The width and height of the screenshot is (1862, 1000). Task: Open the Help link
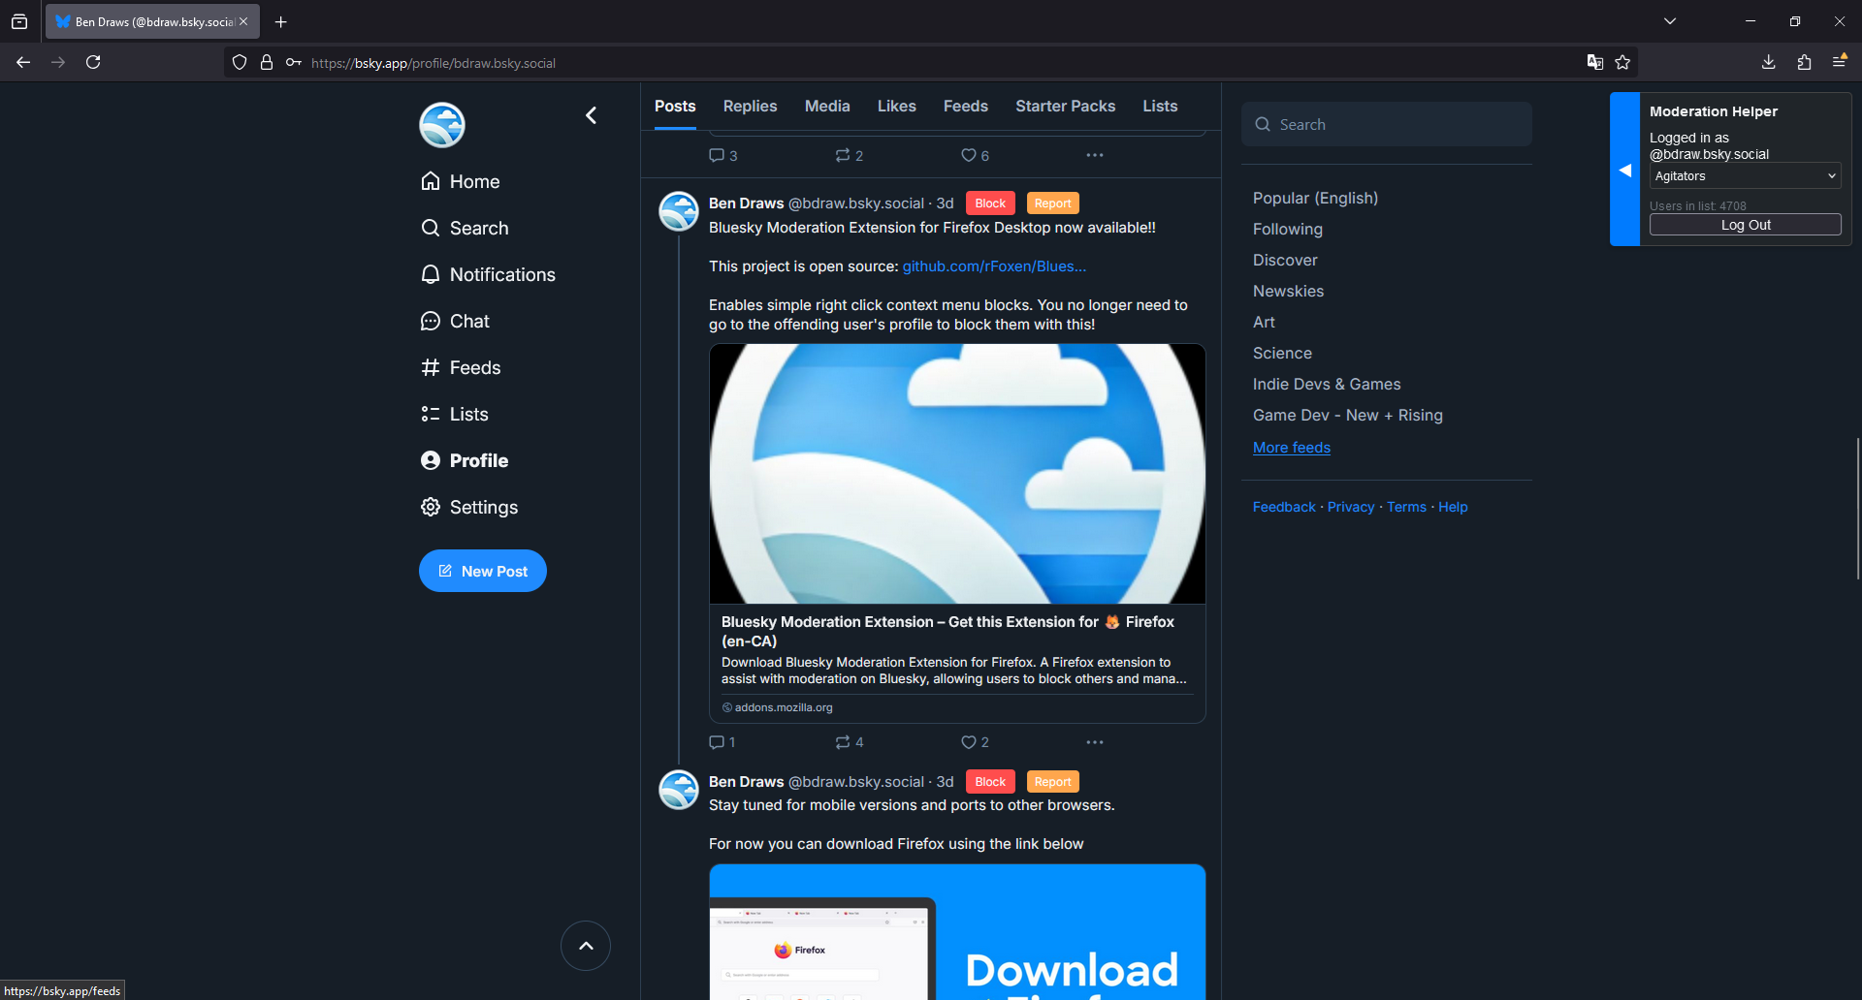pos(1453,507)
